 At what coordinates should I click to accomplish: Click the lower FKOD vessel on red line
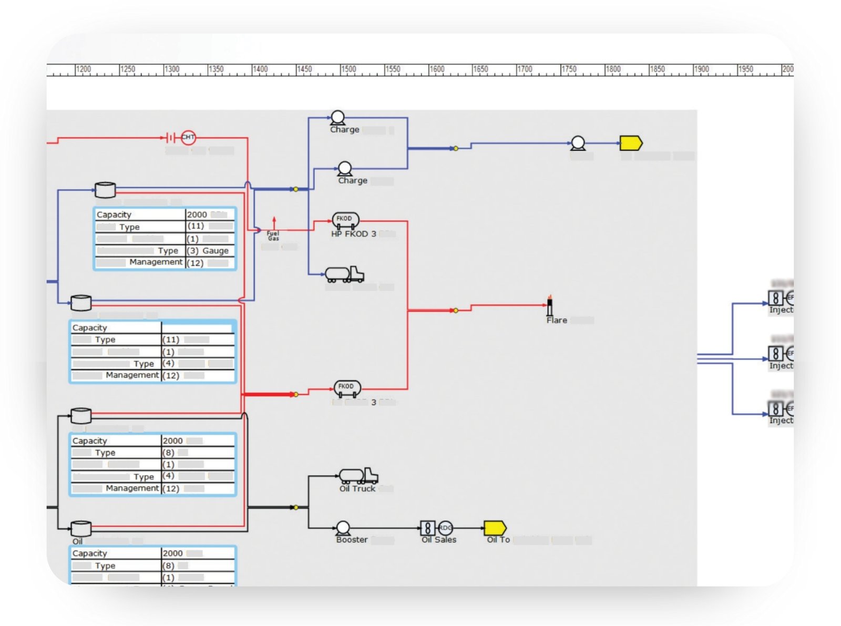pyautogui.click(x=347, y=388)
